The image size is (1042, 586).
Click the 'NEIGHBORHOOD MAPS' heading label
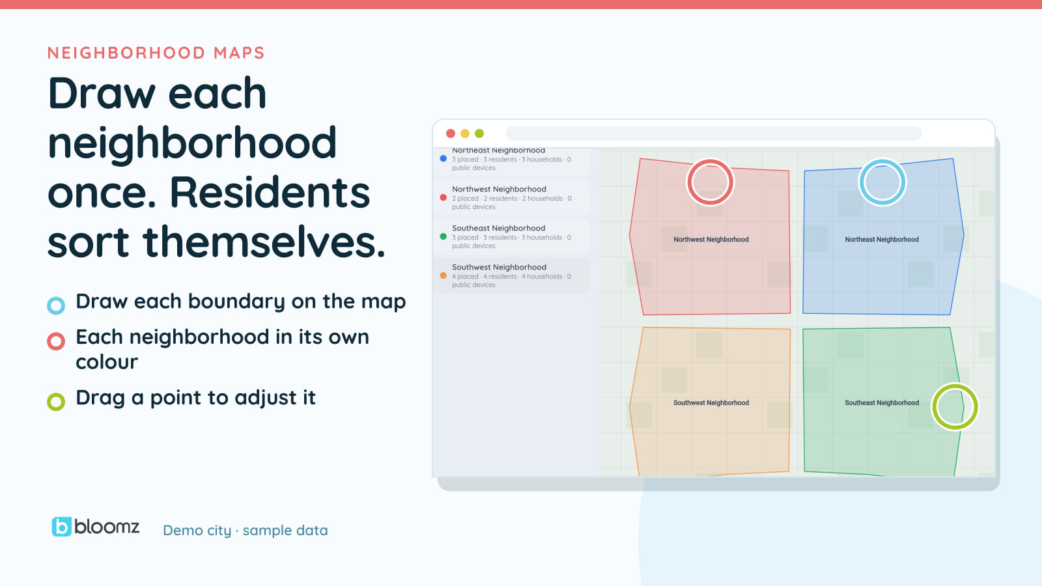156,53
